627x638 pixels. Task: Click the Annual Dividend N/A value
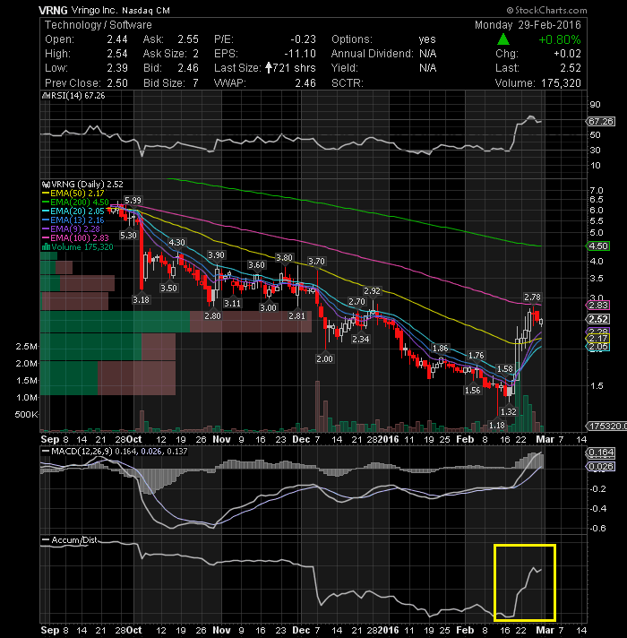coord(428,54)
